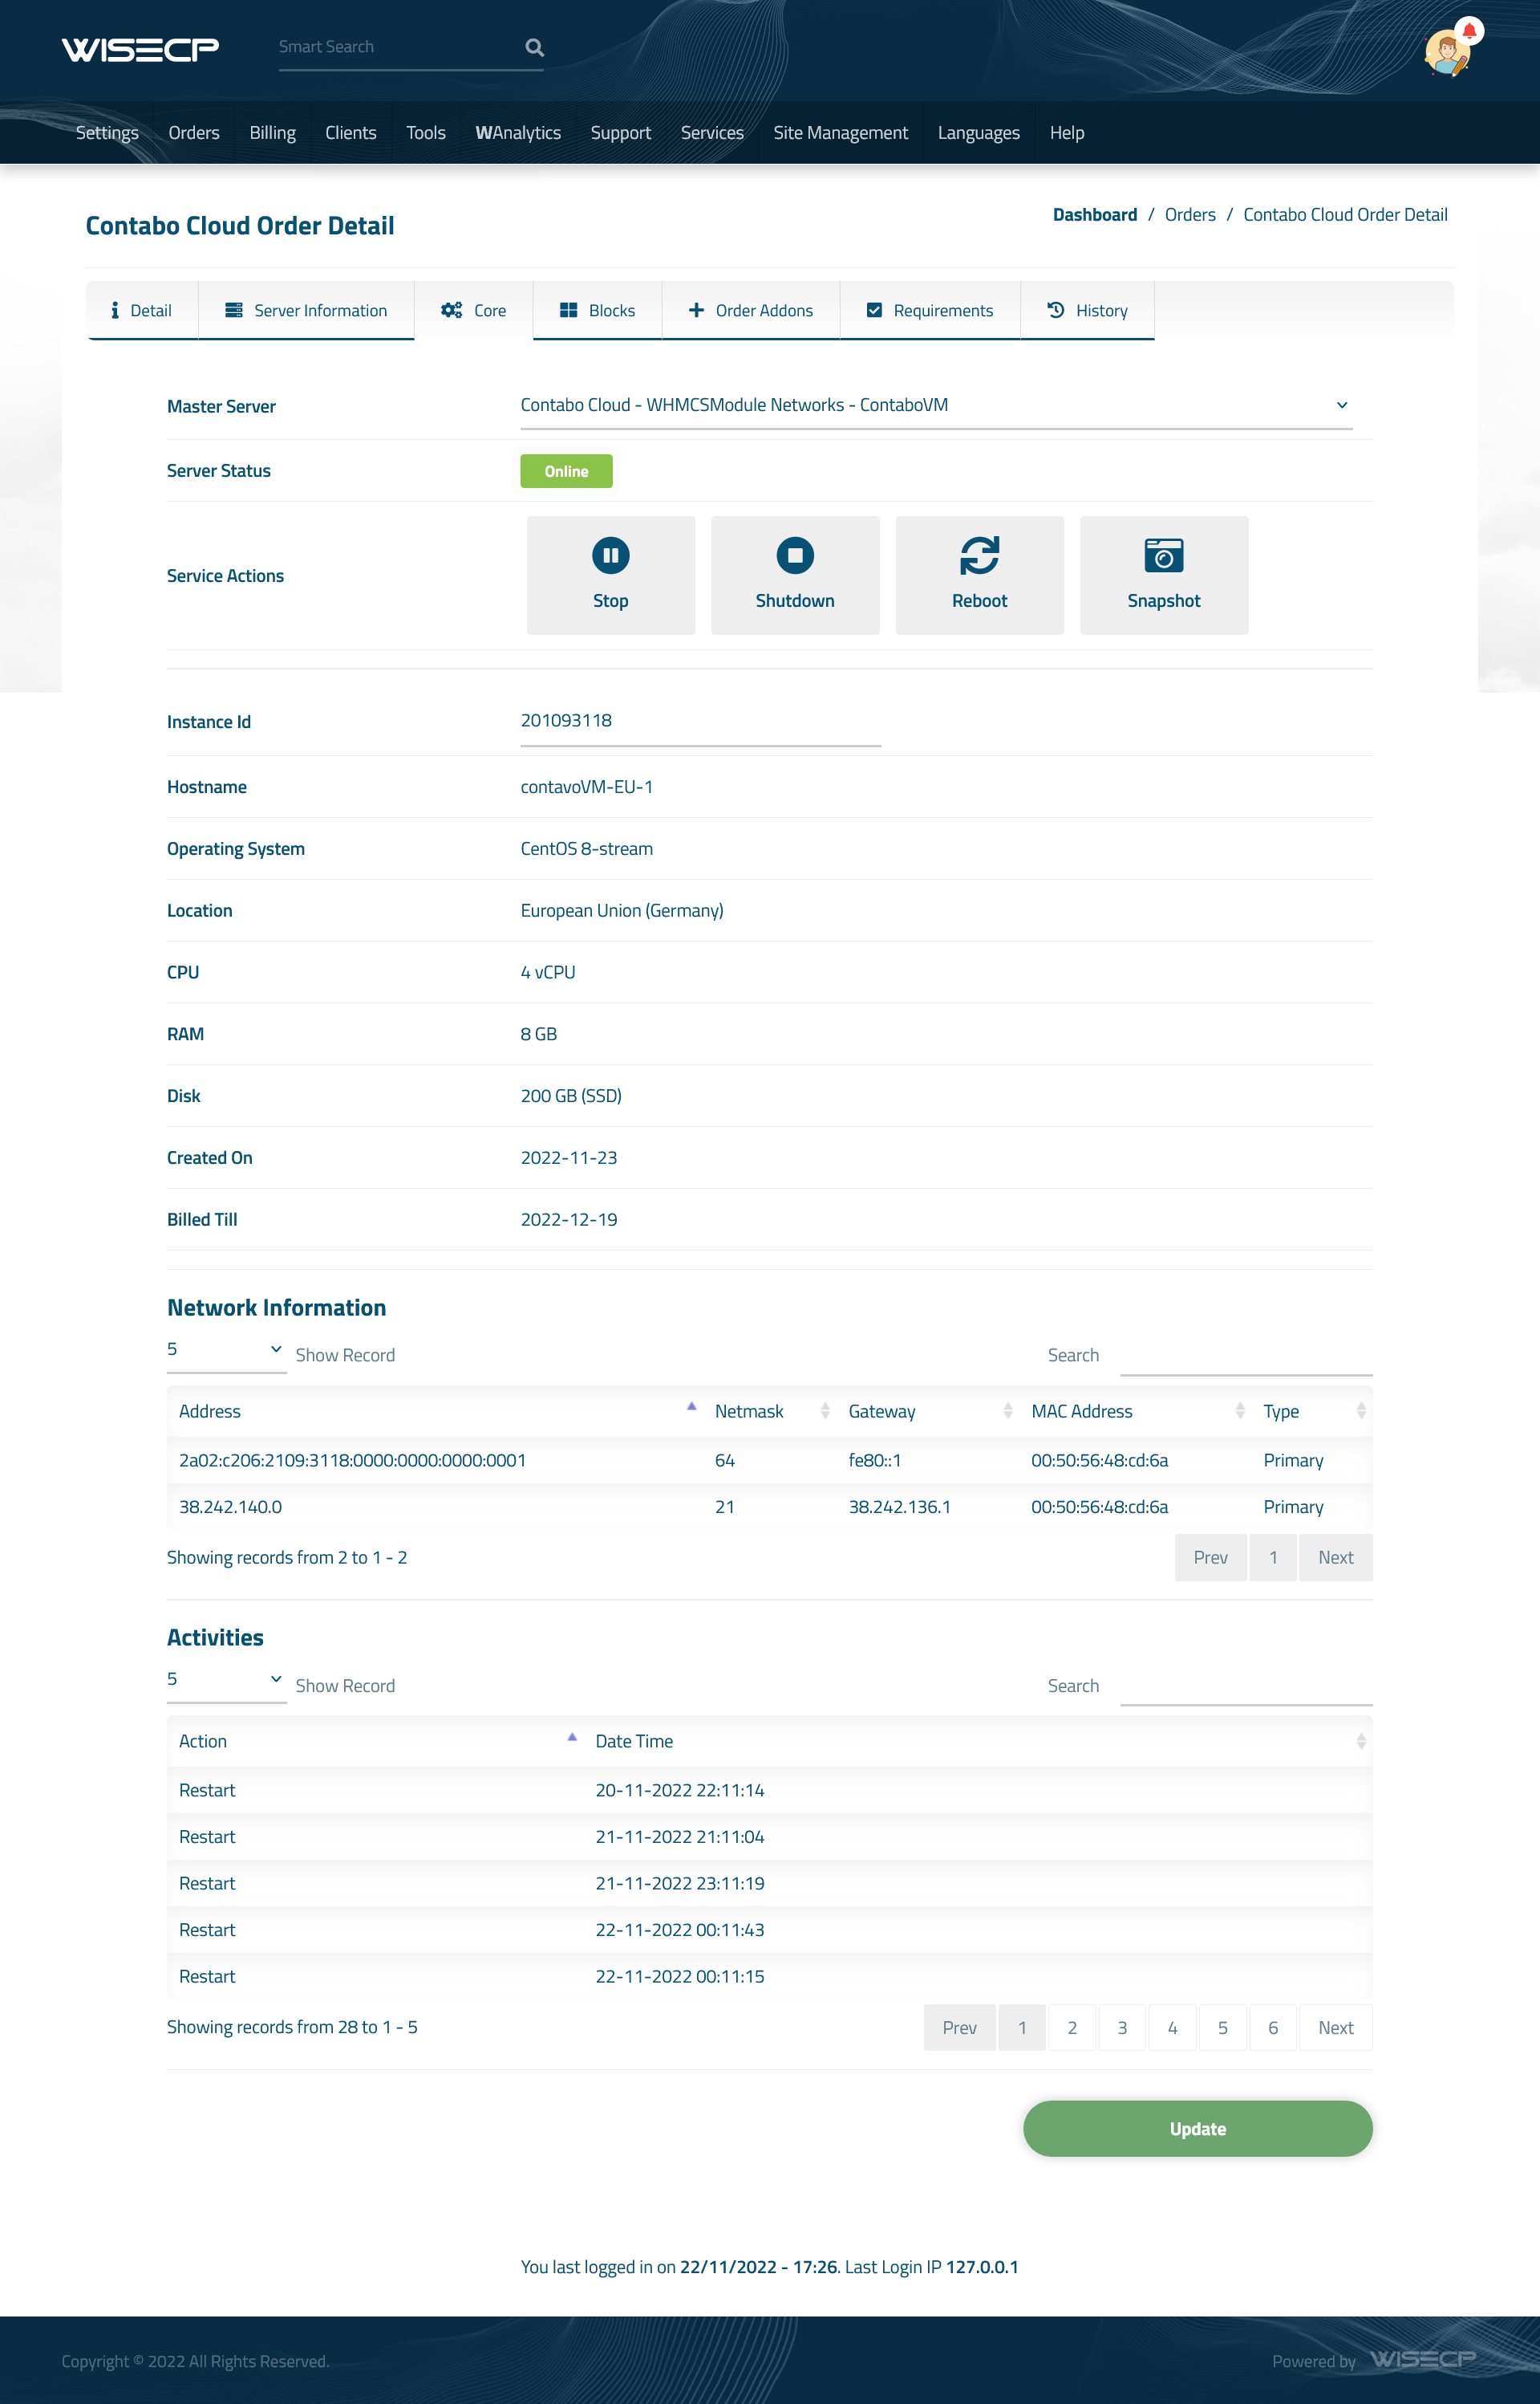Click the Smart Search magnifier icon
This screenshot has height=2404, width=1540.
(535, 47)
